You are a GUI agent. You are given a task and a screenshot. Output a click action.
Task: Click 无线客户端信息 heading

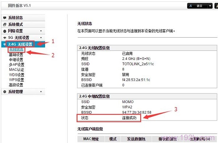[x=90, y=129]
